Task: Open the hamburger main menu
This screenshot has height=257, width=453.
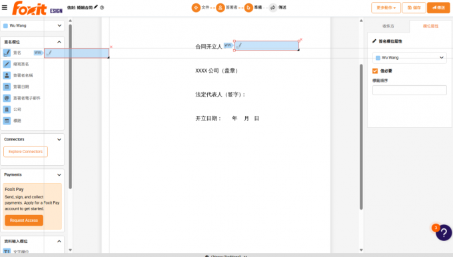Action: [x=5, y=7]
